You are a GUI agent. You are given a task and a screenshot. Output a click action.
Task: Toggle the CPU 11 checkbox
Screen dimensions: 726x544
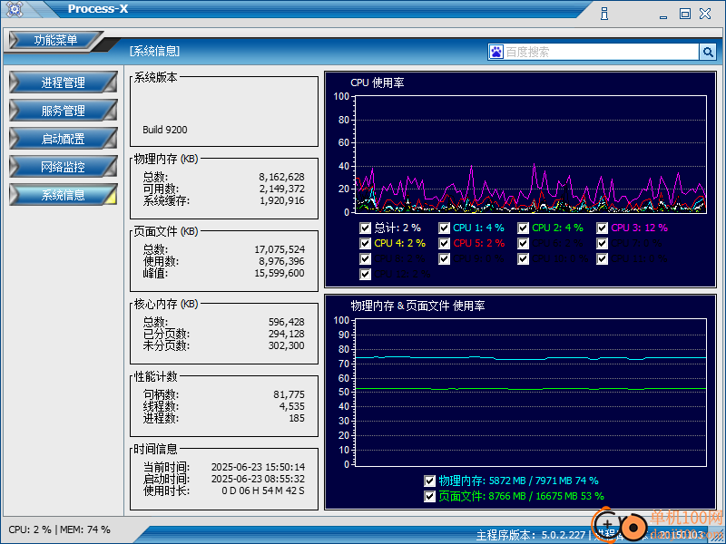pyautogui.click(x=602, y=258)
